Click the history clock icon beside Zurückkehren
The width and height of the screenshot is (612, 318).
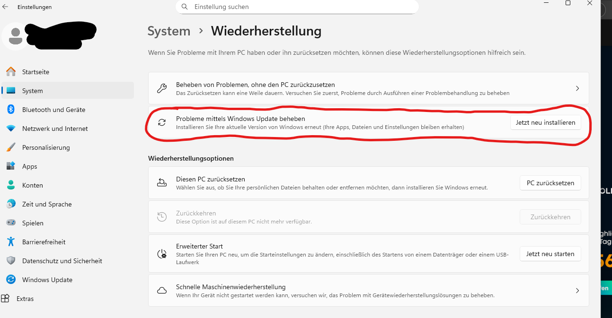[x=162, y=217]
